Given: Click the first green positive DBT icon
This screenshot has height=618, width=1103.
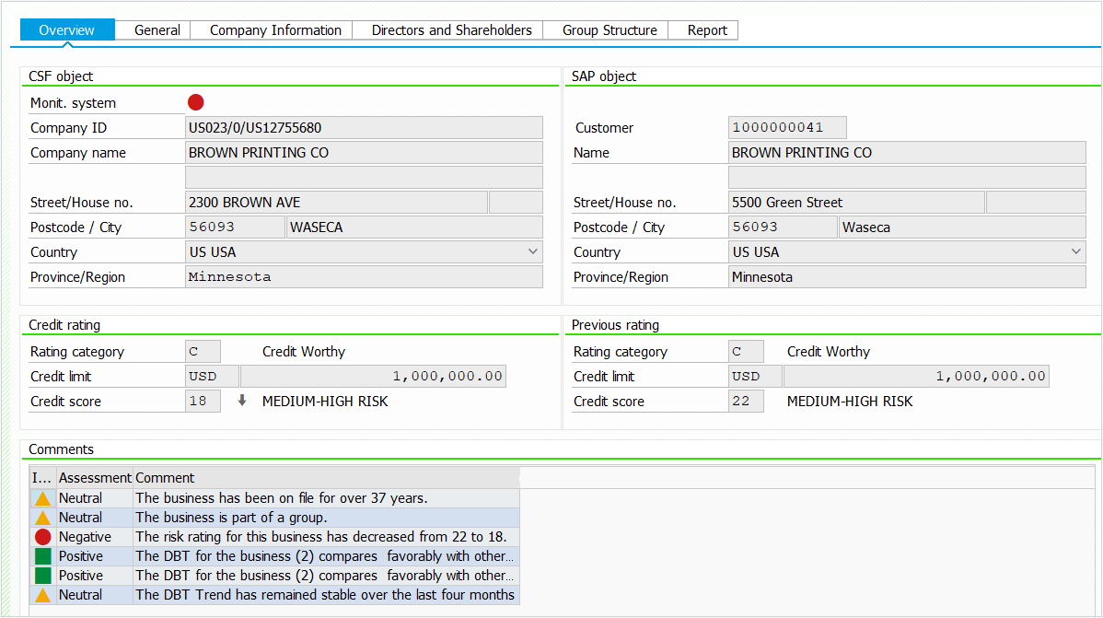Looking at the screenshot, I should click(x=42, y=556).
